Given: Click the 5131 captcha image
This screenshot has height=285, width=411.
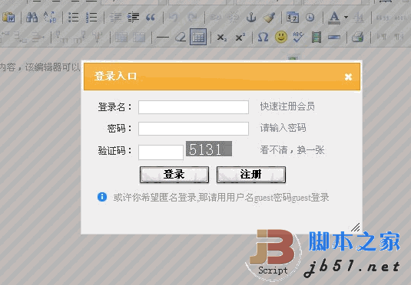Looking at the screenshot, I should [x=209, y=149].
